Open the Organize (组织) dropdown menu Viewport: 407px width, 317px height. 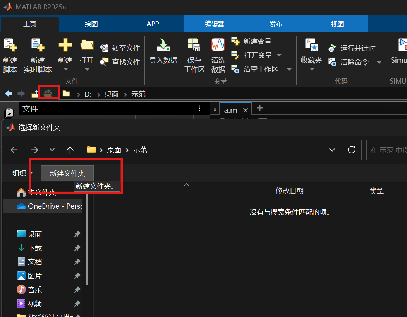coord(22,173)
